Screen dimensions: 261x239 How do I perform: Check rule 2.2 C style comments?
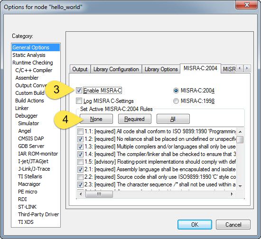pyautogui.click(x=80, y=177)
